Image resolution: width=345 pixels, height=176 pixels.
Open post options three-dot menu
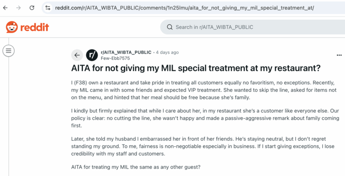tap(339, 55)
